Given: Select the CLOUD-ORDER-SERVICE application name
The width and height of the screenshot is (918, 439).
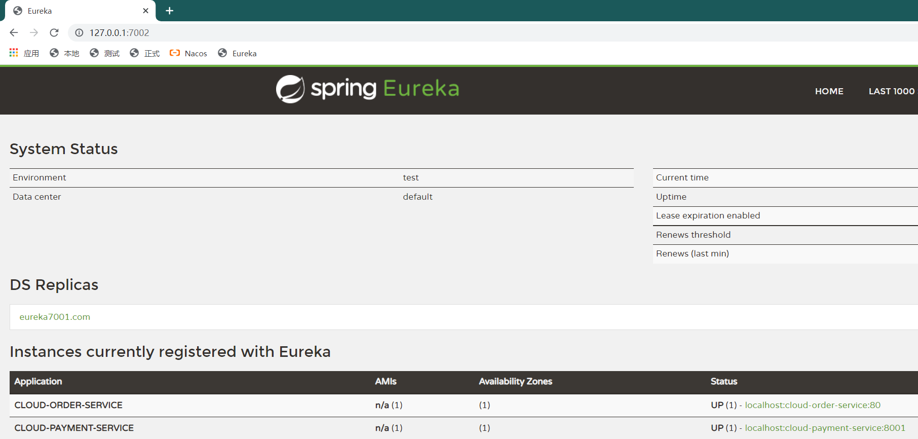Looking at the screenshot, I should [x=68, y=405].
